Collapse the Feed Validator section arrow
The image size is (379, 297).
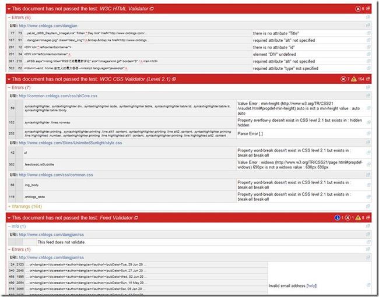click(x=9, y=218)
